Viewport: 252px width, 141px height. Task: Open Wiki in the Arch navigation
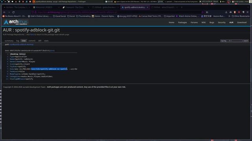[204, 23]
